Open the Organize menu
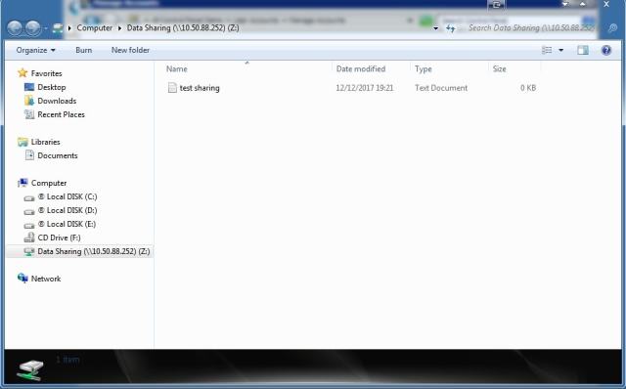Viewport: 626px width, 389px height. [x=35, y=50]
